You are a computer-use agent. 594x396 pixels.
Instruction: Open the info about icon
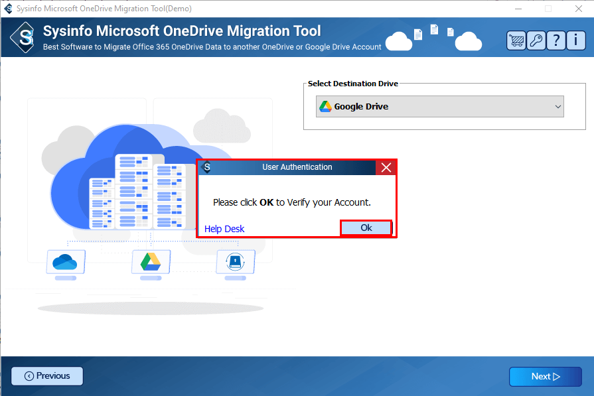click(x=576, y=40)
